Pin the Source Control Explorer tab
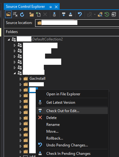The width and height of the screenshot is (119, 157). coord(50,7)
